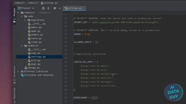186x104 pixels.
Task: Open the Favorites side tool tab
Action: pyautogui.click(x=14, y=96)
